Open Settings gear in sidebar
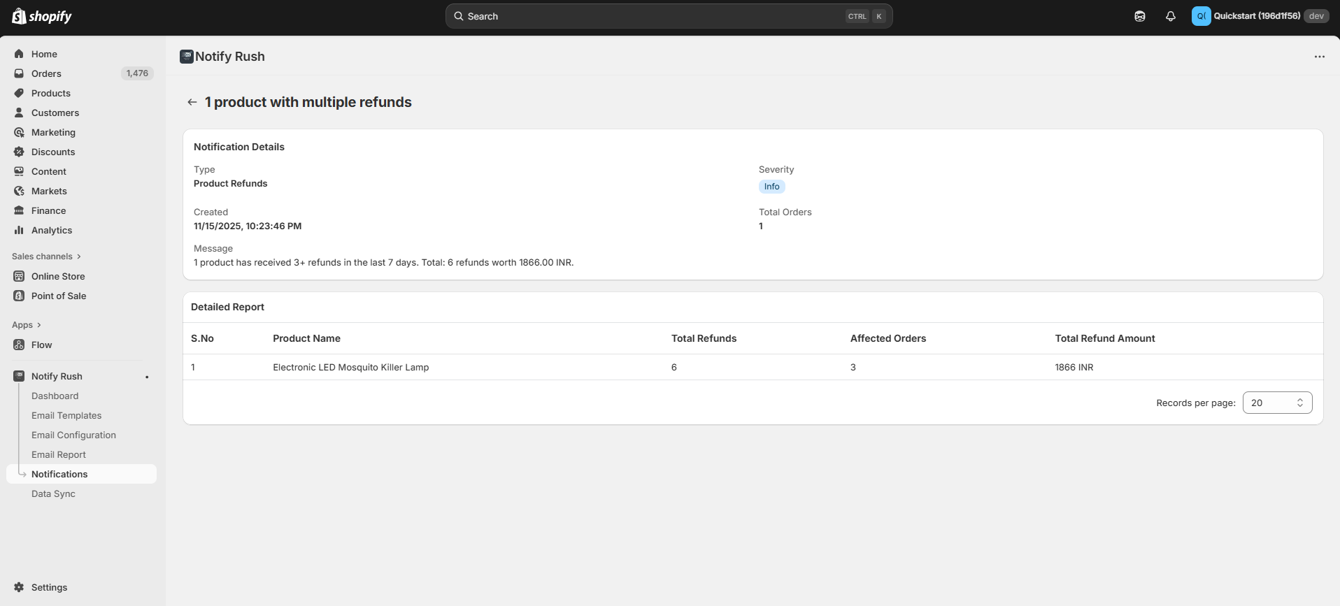This screenshot has height=606, width=1340. 20,587
